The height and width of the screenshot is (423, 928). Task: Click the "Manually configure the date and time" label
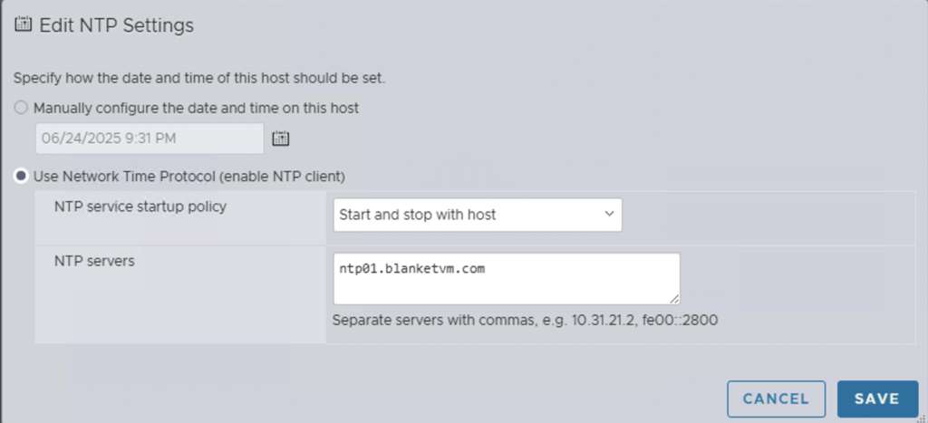pyautogui.click(x=196, y=108)
